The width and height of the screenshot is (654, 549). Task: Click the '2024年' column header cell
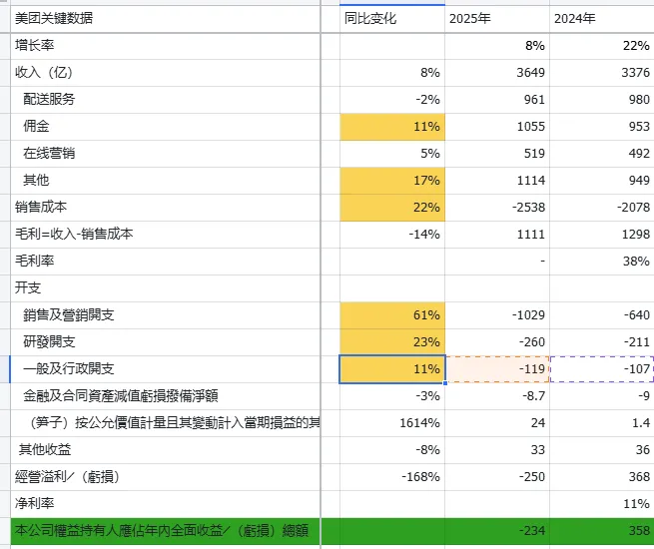602,19
